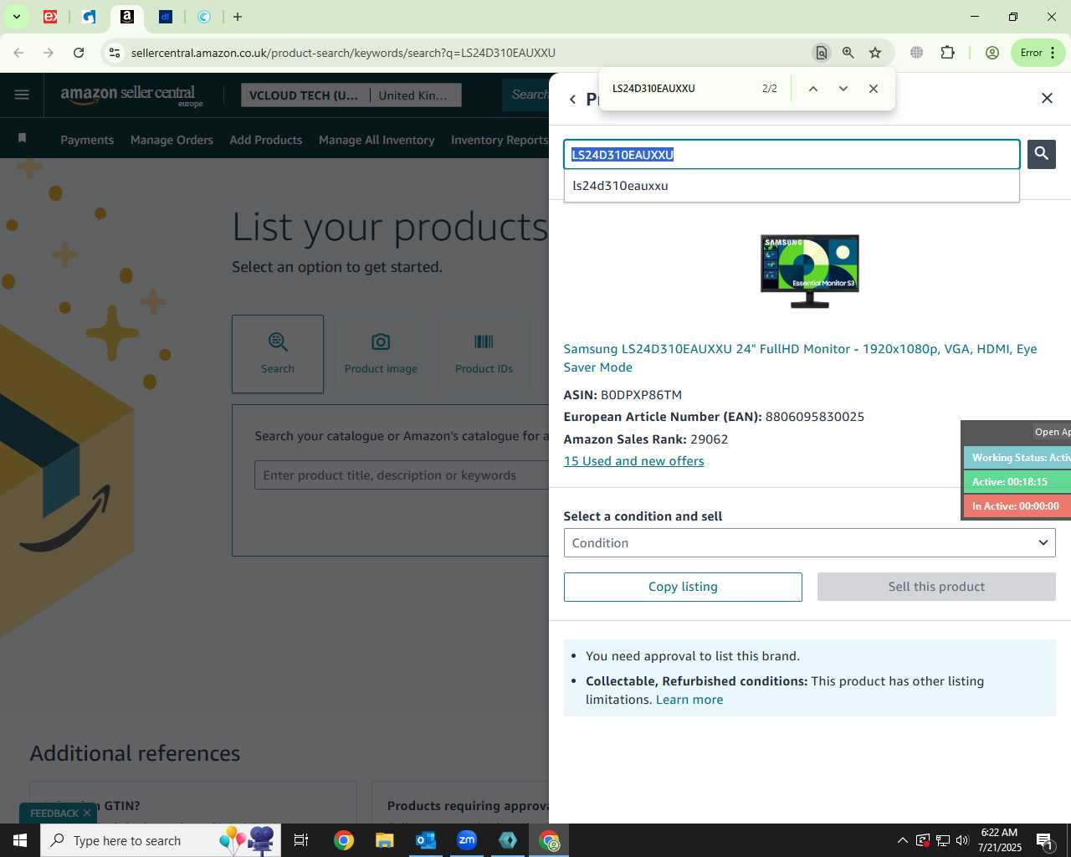Dismiss the FEEDBACK tab with its X
Image resolution: width=1071 pixels, height=857 pixels.
(87, 813)
